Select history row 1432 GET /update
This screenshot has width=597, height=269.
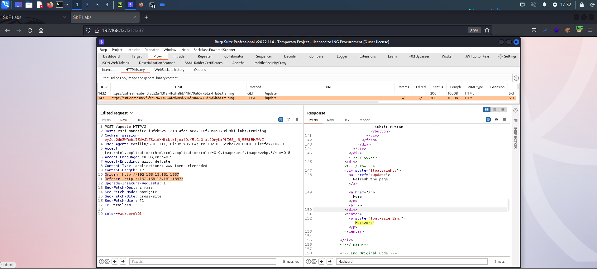(x=307, y=93)
